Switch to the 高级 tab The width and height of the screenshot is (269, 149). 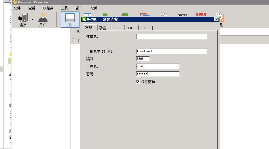pyautogui.click(x=103, y=28)
